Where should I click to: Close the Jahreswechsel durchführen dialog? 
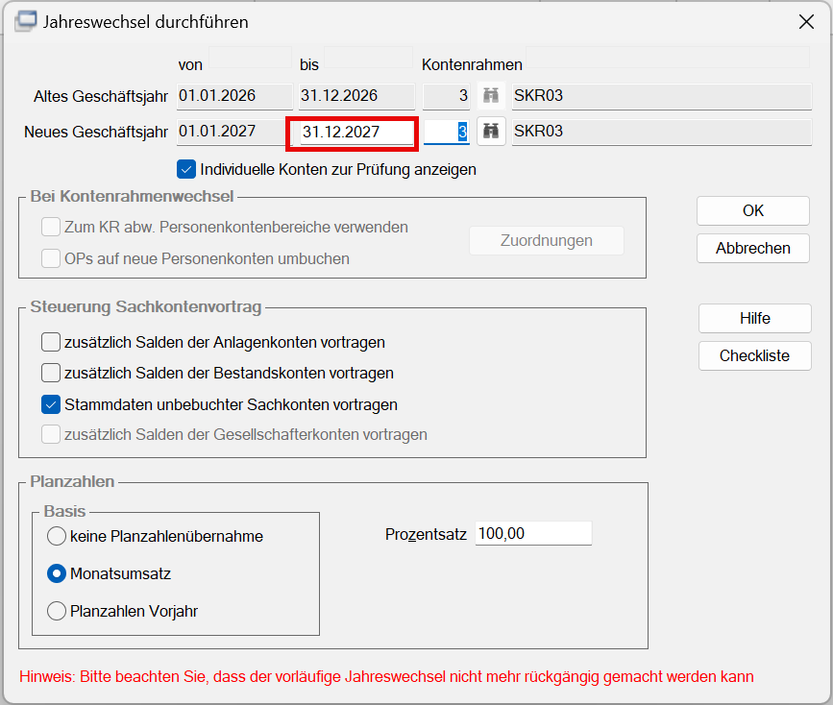(x=806, y=22)
